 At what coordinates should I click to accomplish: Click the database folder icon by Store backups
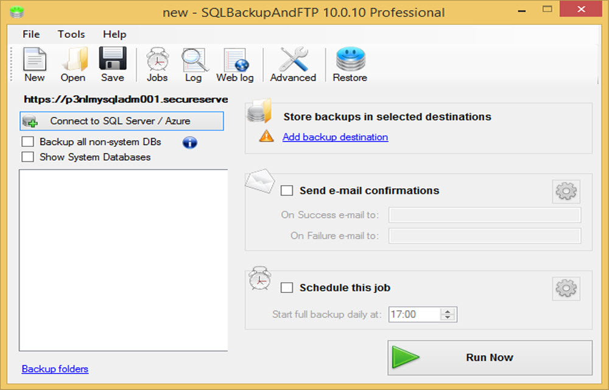pyautogui.click(x=260, y=111)
